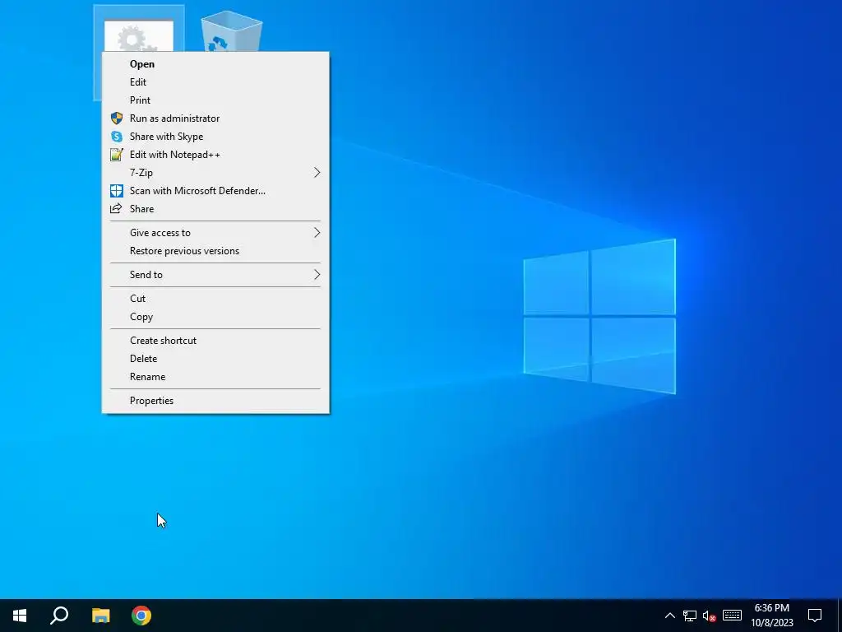Click the Share arrow icon

pyautogui.click(x=116, y=208)
